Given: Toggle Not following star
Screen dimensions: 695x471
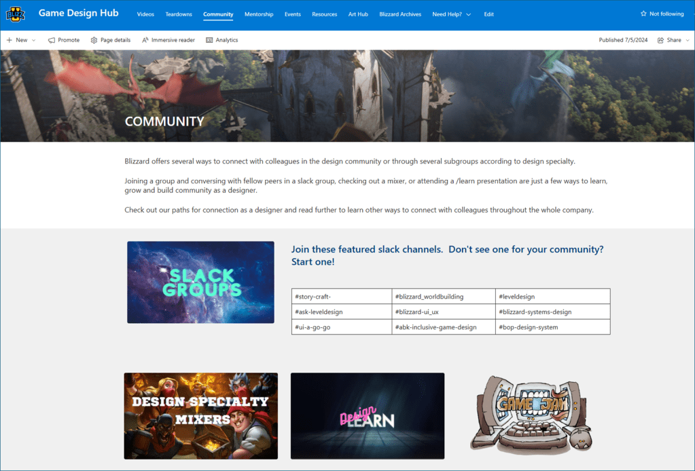Looking at the screenshot, I should coord(643,14).
